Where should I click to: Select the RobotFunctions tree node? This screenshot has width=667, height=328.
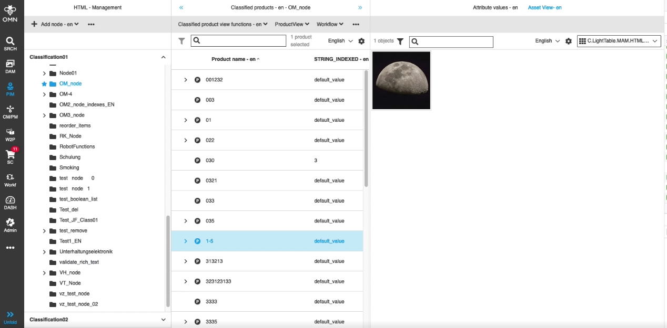77,146
